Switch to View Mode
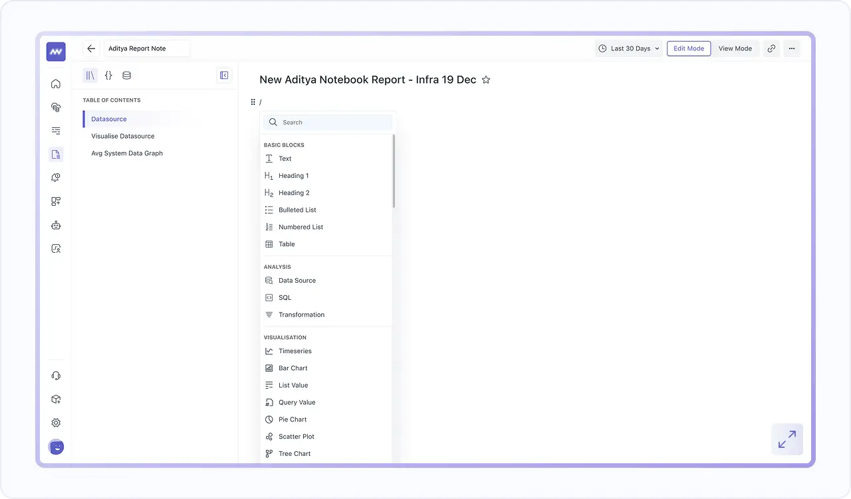 coord(735,48)
